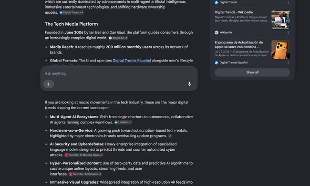Image resolution: width=310 pixels, height=186 pixels.
Task: Open the Digital Trends +4 citation chip
Action: coord(72,12)
